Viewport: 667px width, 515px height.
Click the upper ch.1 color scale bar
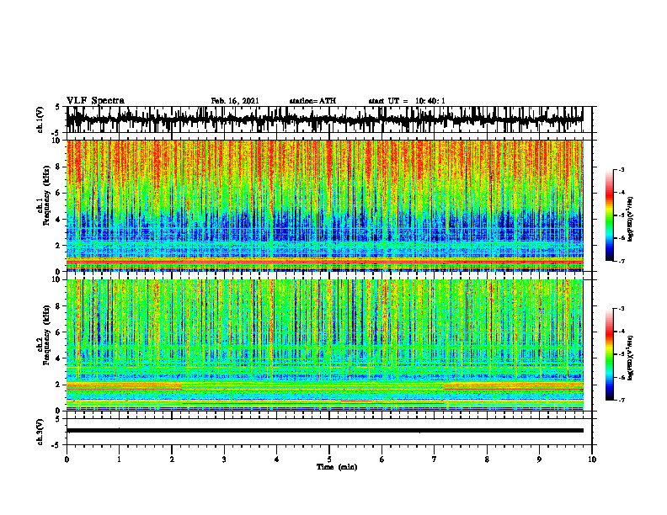610,215
